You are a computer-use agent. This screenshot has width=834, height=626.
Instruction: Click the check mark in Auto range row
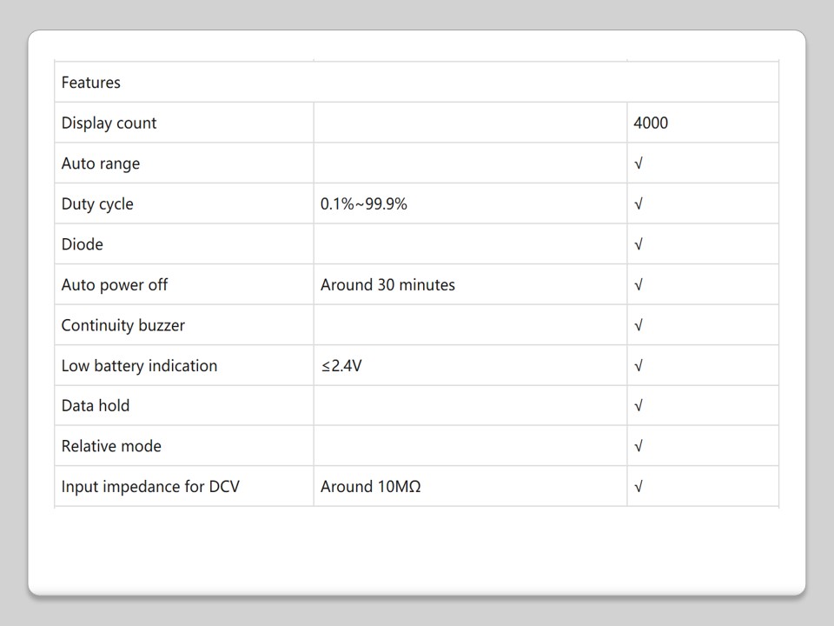(639, 163)
